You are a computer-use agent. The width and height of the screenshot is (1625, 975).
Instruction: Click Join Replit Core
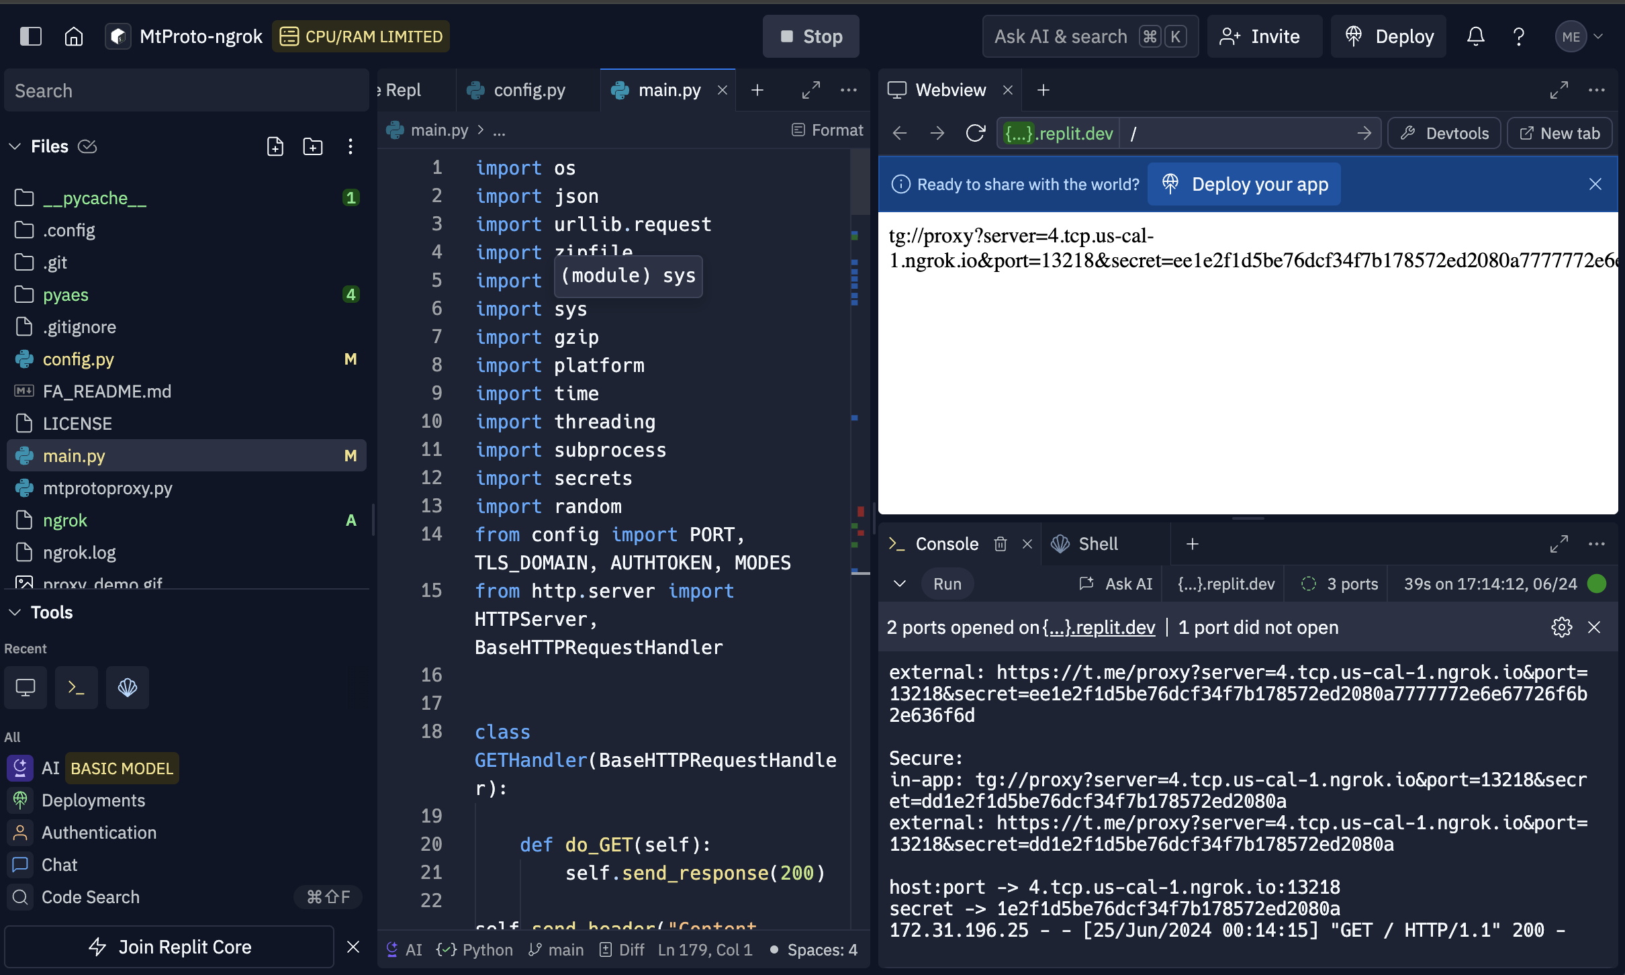pos(169,947)
